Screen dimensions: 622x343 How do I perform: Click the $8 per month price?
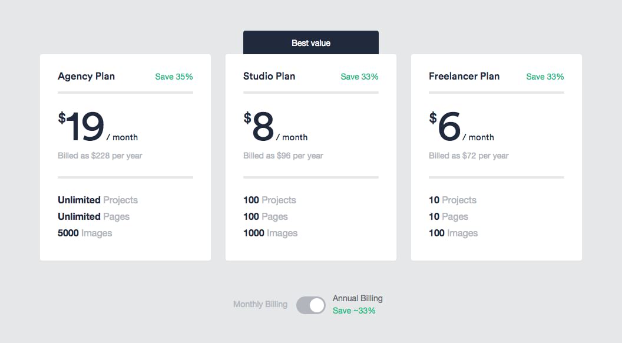[x=275, y=128]
